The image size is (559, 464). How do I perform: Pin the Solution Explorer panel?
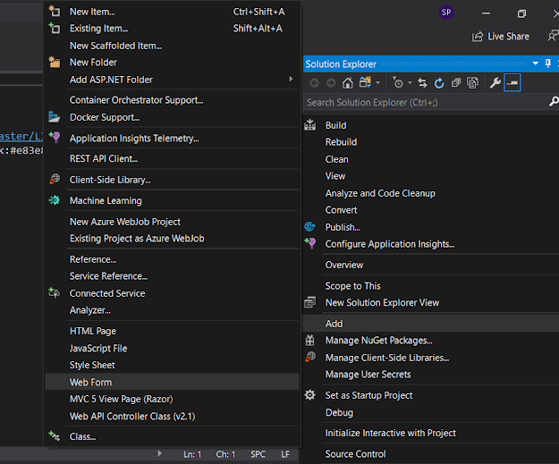point(548,63)
